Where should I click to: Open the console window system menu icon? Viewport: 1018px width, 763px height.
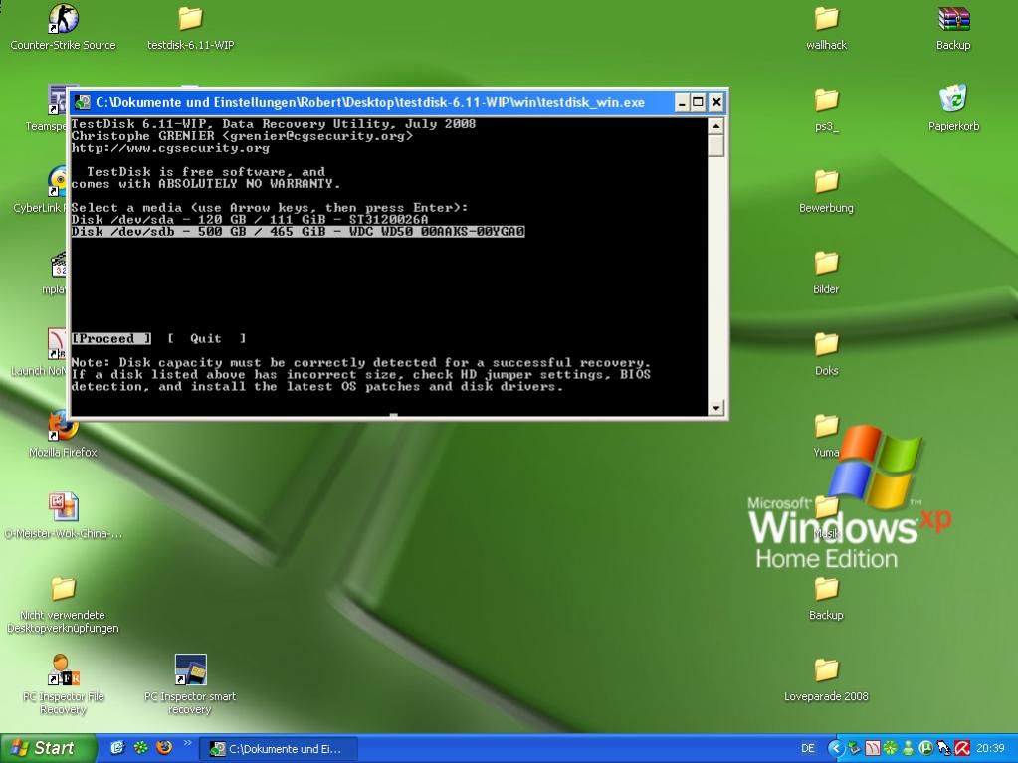[83, 102]
